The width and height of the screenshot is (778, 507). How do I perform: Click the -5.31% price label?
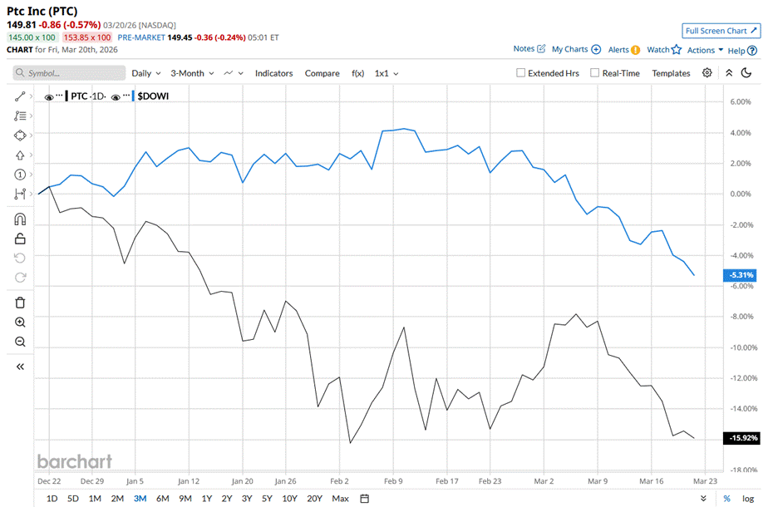pyautogui.click(x=741, y=275)
